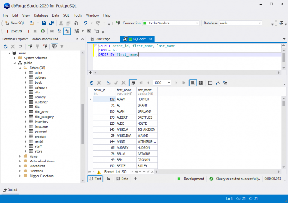Click the Save icon in main toolbar

44,23
